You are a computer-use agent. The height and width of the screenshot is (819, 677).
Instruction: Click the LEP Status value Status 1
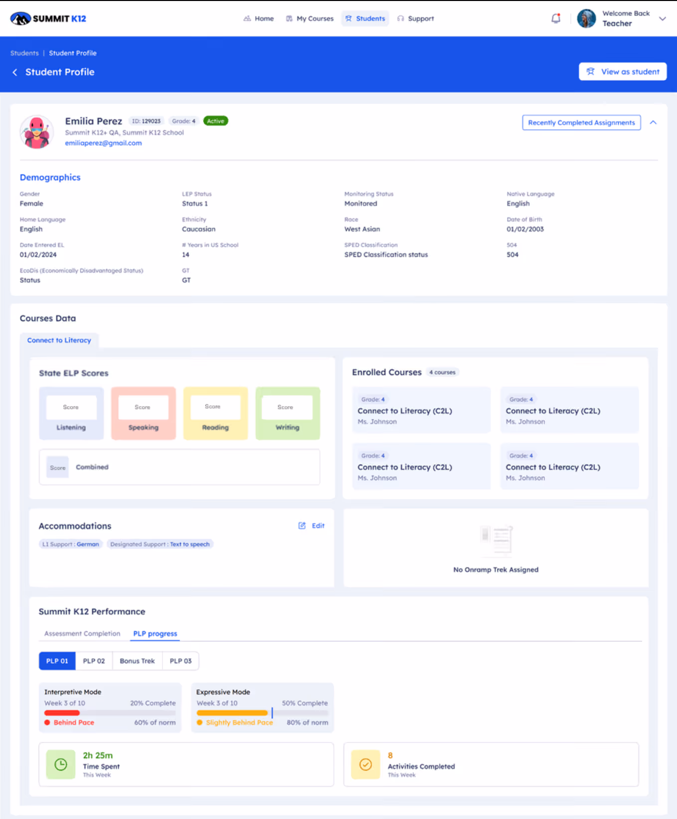tap(195, 204)
